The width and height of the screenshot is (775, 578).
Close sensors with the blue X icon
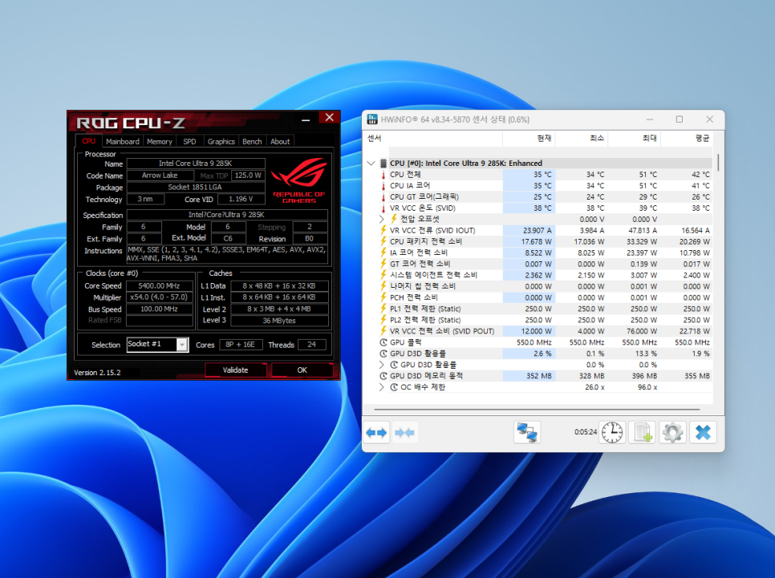tap(702, 432)
